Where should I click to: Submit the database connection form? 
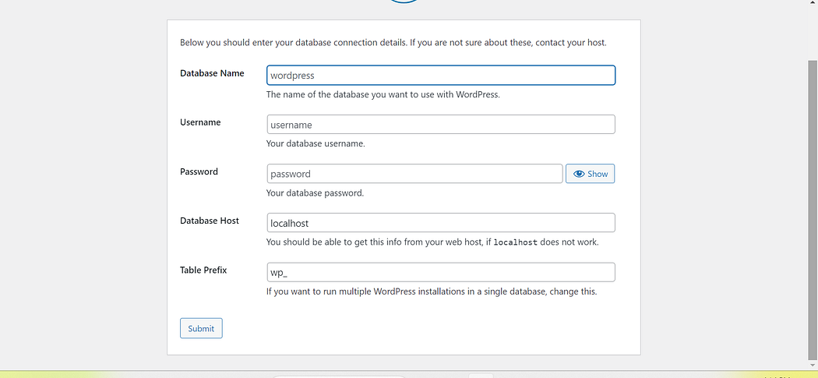coord(201,328)
